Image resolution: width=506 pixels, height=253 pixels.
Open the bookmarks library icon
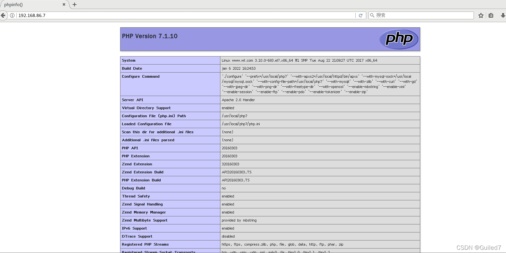click(x=491, y=15)
